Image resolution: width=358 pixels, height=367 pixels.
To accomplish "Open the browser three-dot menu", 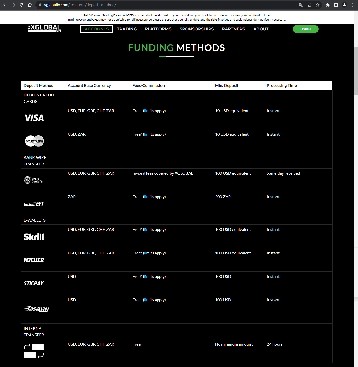I will tap(353, 5).
